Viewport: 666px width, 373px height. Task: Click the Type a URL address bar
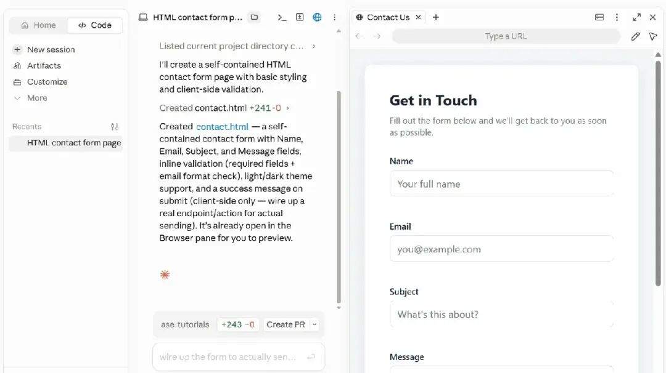click(506, 36)
